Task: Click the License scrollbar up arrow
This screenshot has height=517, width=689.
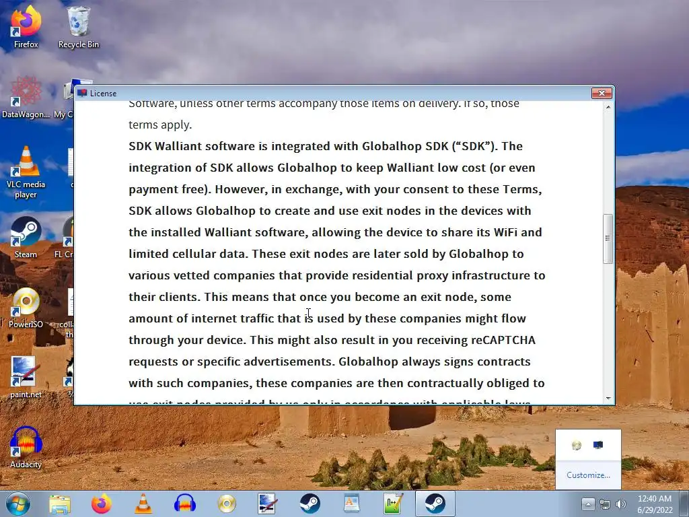Action: coord(608,107)
